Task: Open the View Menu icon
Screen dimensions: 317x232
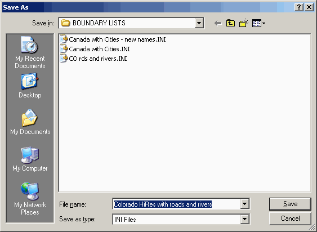Action: 257,23
